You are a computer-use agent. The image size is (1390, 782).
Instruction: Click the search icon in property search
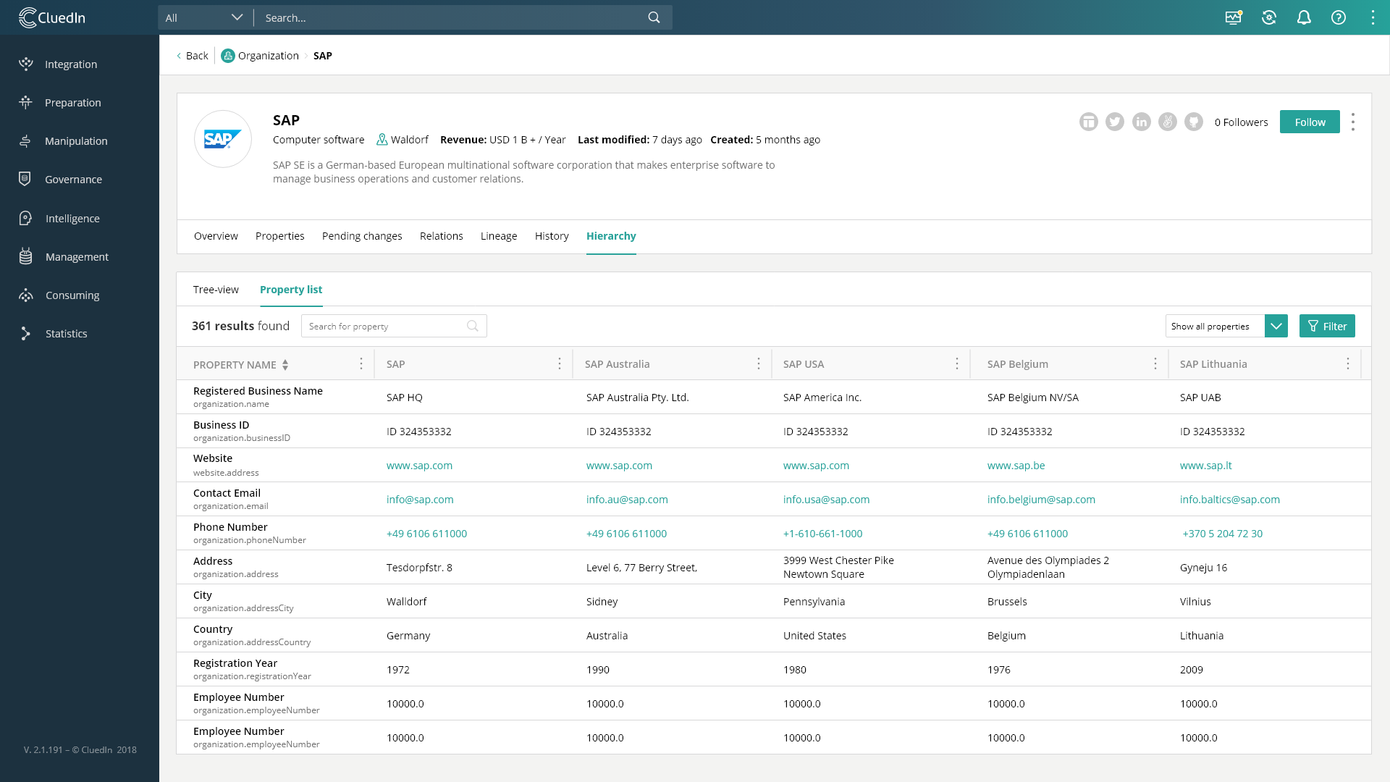(473, 326)
